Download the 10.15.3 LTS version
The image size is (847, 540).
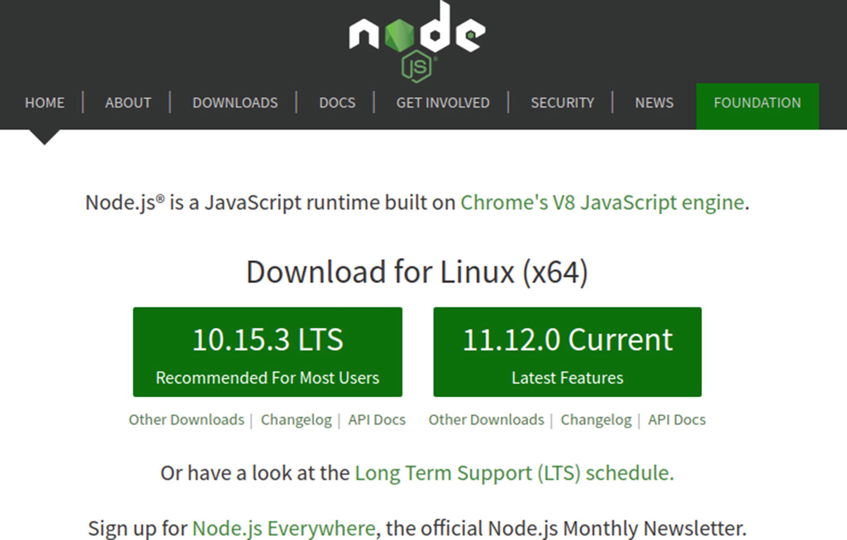pyautogui.click(x=268, y=351)
